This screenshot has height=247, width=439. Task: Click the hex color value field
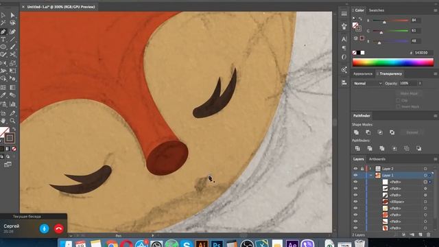[423, 53]
